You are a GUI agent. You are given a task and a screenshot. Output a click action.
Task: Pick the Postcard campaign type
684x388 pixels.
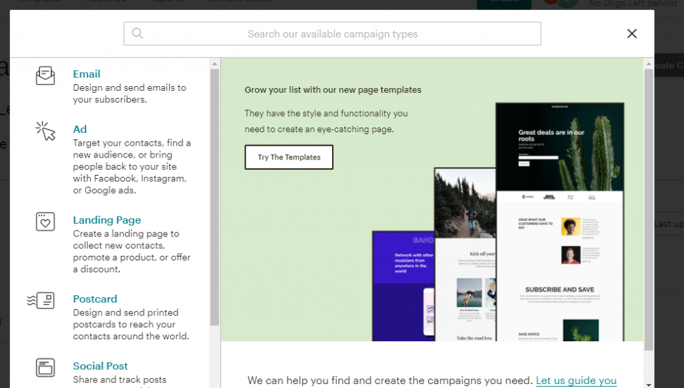[95, 299]
